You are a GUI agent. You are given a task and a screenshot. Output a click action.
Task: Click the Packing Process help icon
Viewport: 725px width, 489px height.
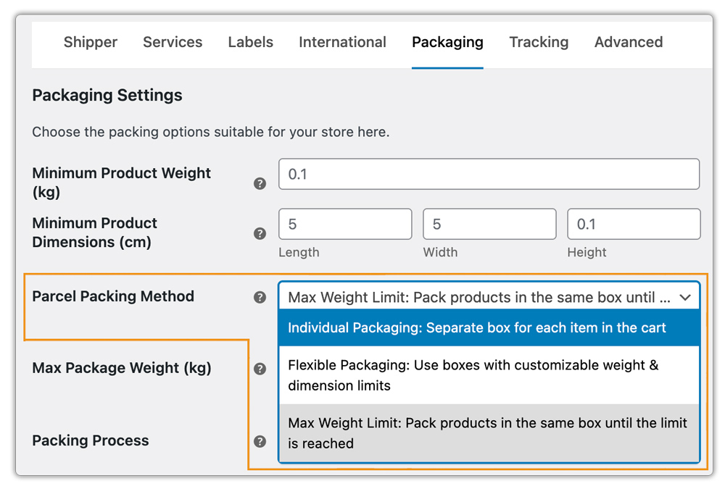click(x=260, y=441)
